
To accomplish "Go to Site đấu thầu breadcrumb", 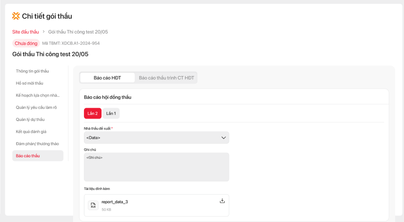I will pos(25,32).
